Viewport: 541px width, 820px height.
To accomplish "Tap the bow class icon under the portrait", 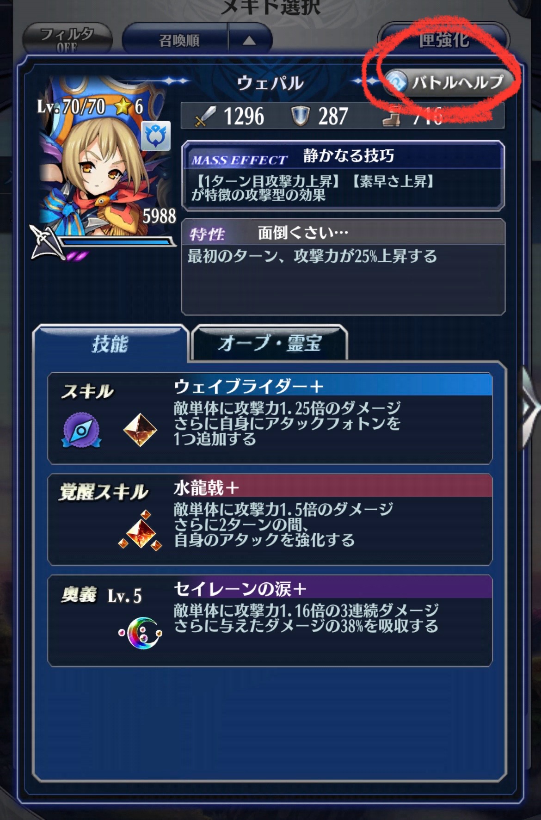I will click(x=45, y=242).
